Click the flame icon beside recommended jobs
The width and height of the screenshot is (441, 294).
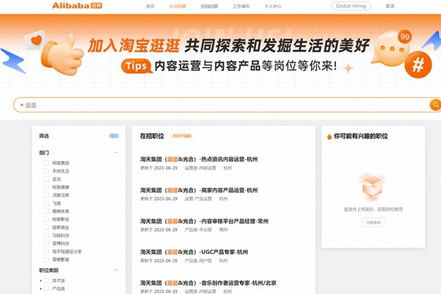click(x=329, y=137)
